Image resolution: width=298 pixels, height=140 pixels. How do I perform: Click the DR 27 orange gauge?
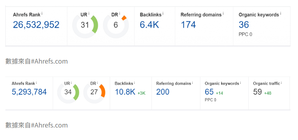(94, 92)
